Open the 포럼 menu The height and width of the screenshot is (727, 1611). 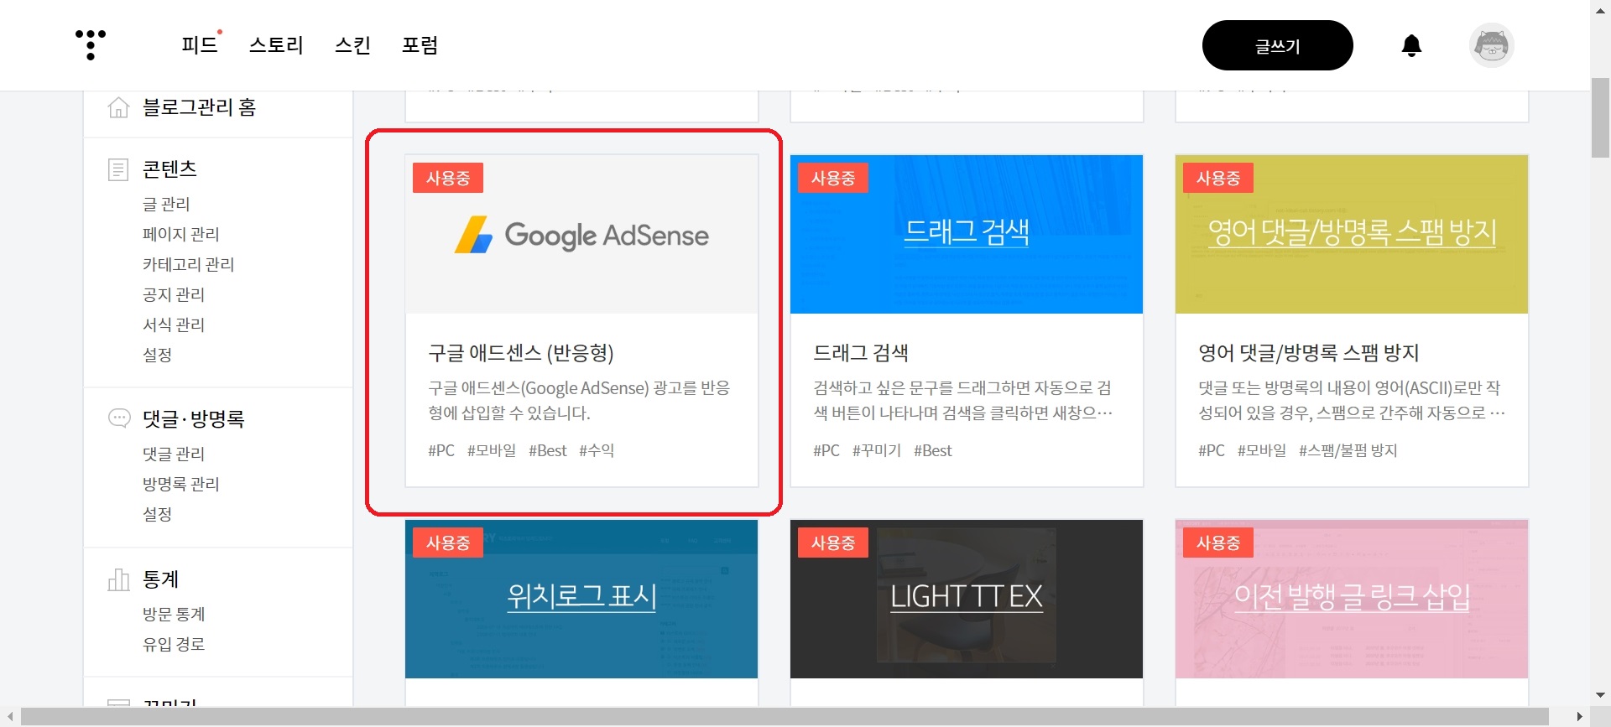click(x=420, y=45)
